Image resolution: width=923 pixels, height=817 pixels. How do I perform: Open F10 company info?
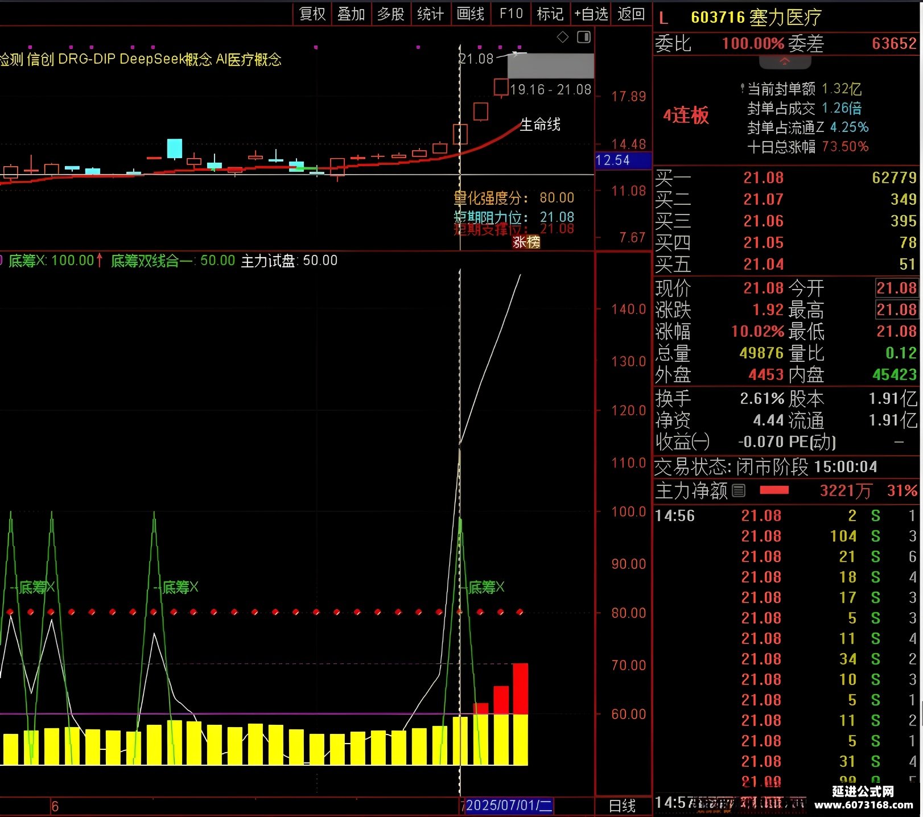click(511, 14)
